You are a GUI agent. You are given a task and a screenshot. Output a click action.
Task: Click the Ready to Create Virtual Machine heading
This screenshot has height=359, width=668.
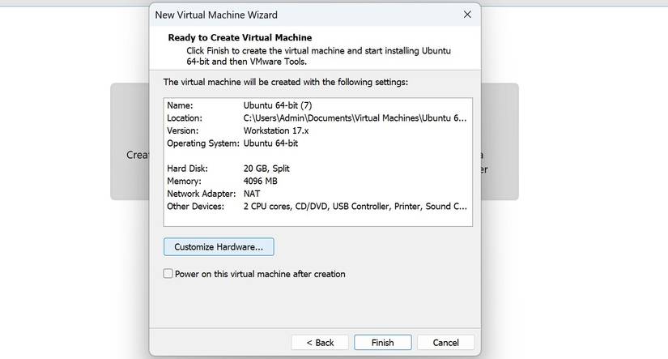click(x=240, y=37)
